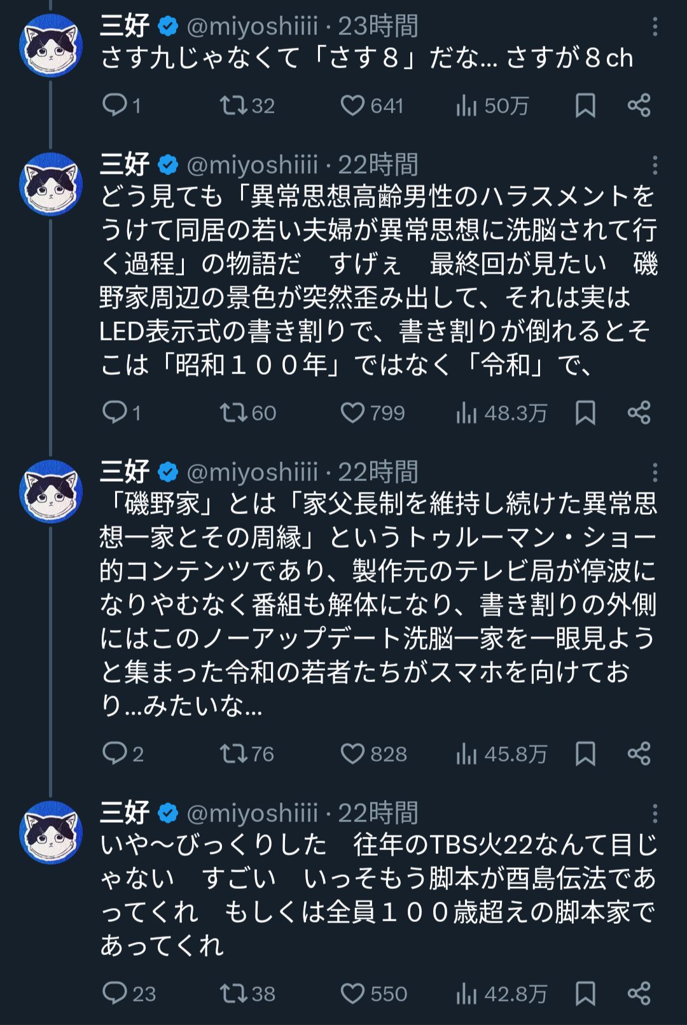Viewport: 687px width, 1025px height.
Task: Open more options on the いや〜びっくりした tweet
Action: [655, 814]
